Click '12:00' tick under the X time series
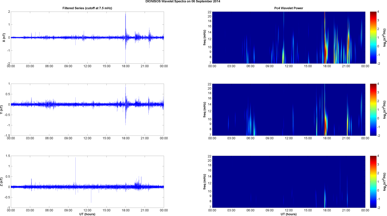Image resolution: width=387 pixels, height=216 pixels. pyautogui.click(x=87, y=66)
